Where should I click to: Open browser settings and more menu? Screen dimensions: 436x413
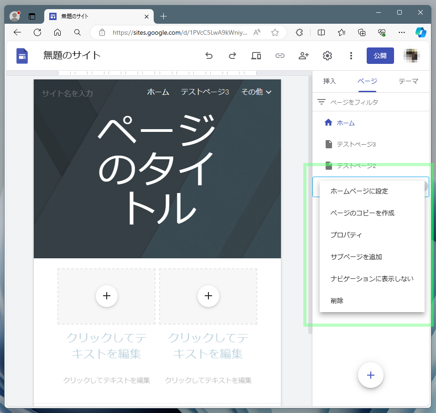[x=401, y=32]
